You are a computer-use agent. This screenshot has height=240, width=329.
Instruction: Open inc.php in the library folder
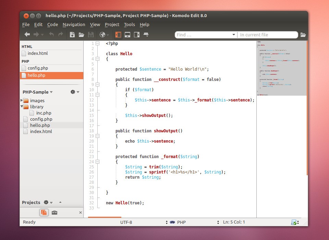point(44,113)
